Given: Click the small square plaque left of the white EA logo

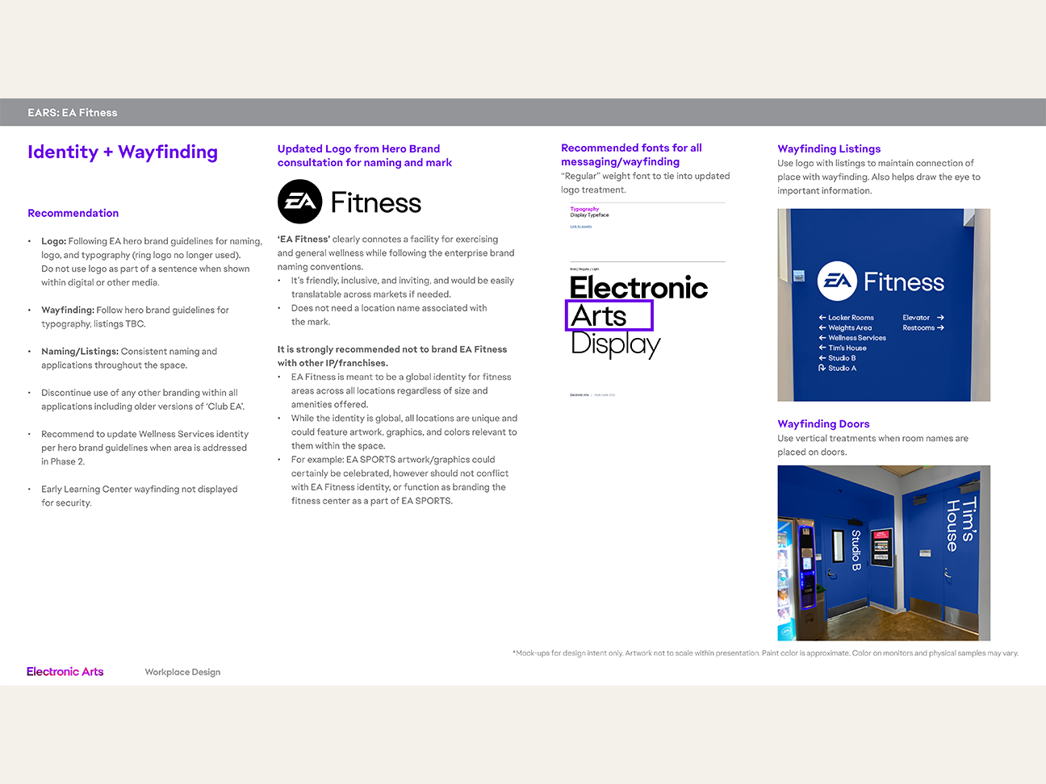Looking at the screenshot, I should click(x=799, y=276).
